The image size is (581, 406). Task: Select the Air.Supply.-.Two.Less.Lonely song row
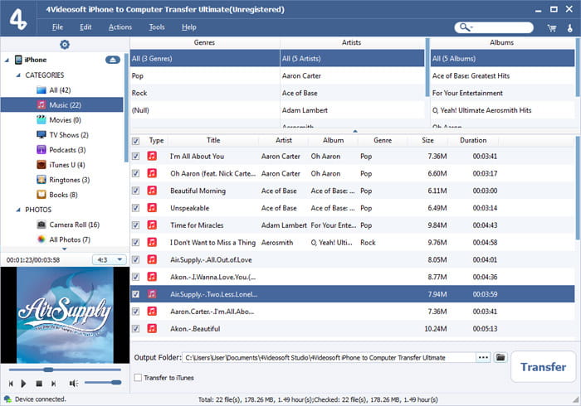tap(353, 294)
